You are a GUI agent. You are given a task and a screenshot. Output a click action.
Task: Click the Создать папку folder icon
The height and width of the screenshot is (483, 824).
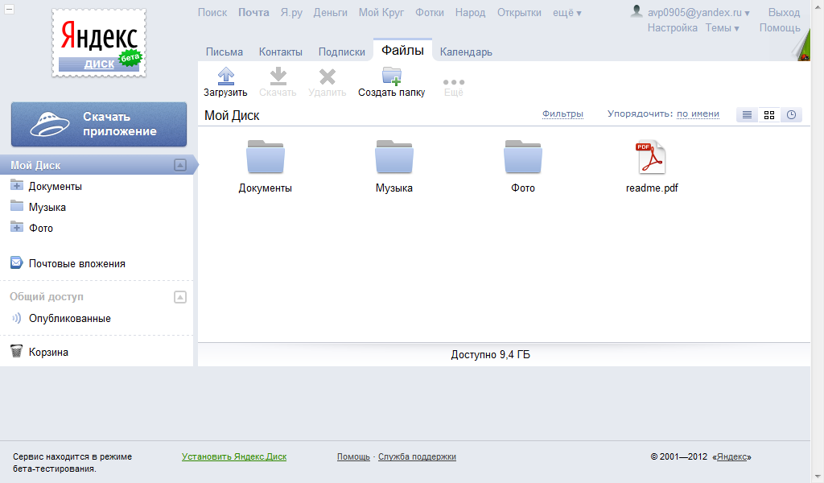click(392, 76)
